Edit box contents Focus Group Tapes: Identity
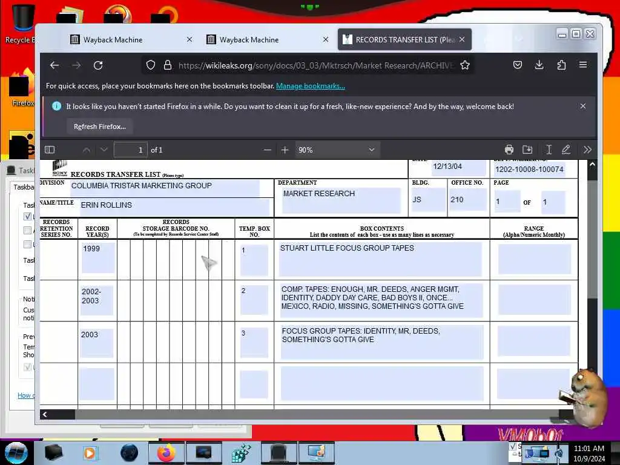The height and width of the screenshot is (465, 620). point(382,342)
